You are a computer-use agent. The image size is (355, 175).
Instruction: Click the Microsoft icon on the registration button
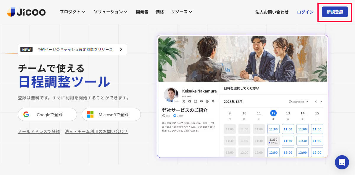(90, 114)
